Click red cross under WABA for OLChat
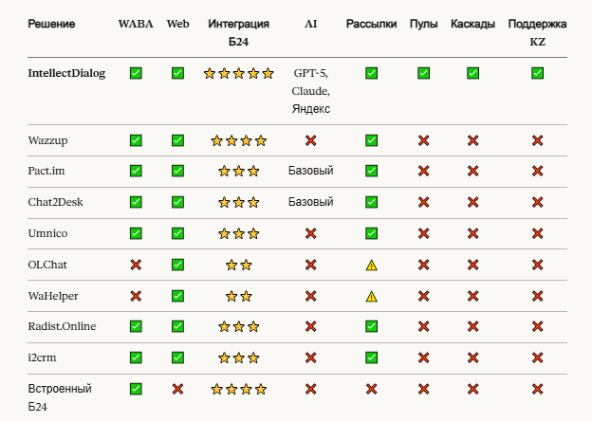592x422 pixels. pos(136,265)
